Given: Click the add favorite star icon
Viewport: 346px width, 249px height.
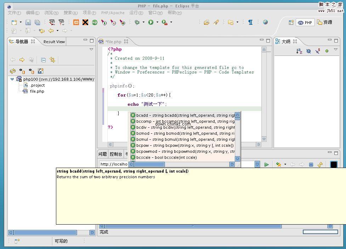Looking at the screenshot, I should pyautogui.click(x=278, y=164).
